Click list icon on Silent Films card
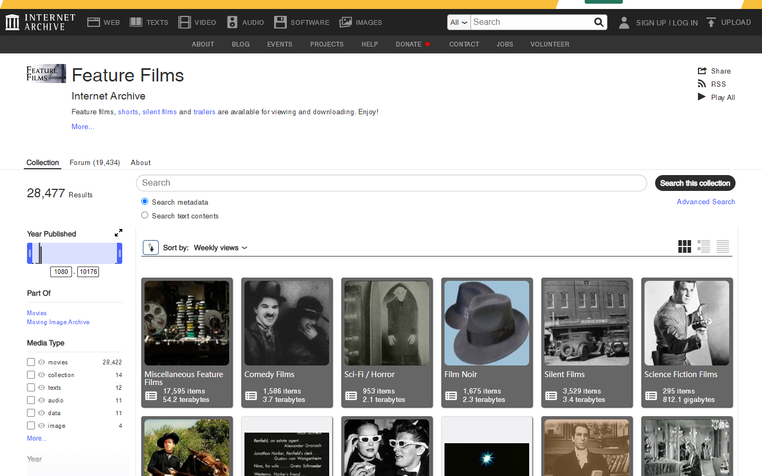The height and width of the screenshot is (476, 762). coord(551,396)
